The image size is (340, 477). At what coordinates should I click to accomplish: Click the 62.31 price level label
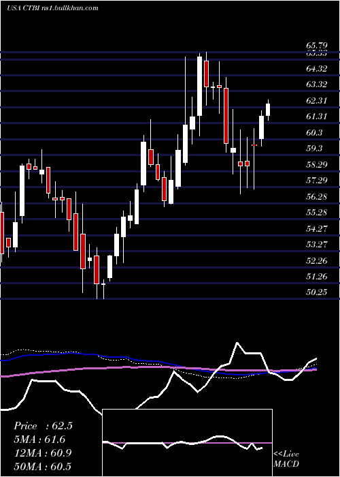pyautogui.click(x=317, y=100)
